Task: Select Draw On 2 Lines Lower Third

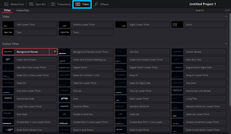Action: pyautogui.click(x=30, y=75)
